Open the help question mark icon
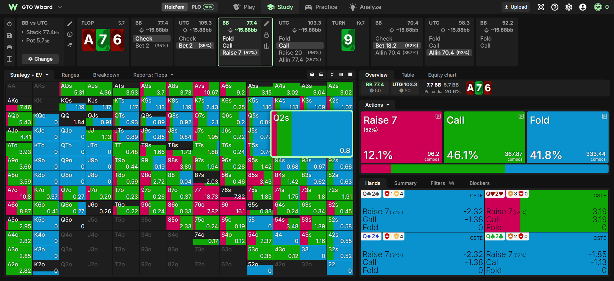Screen dimensions: 614x281 point(555,7)
